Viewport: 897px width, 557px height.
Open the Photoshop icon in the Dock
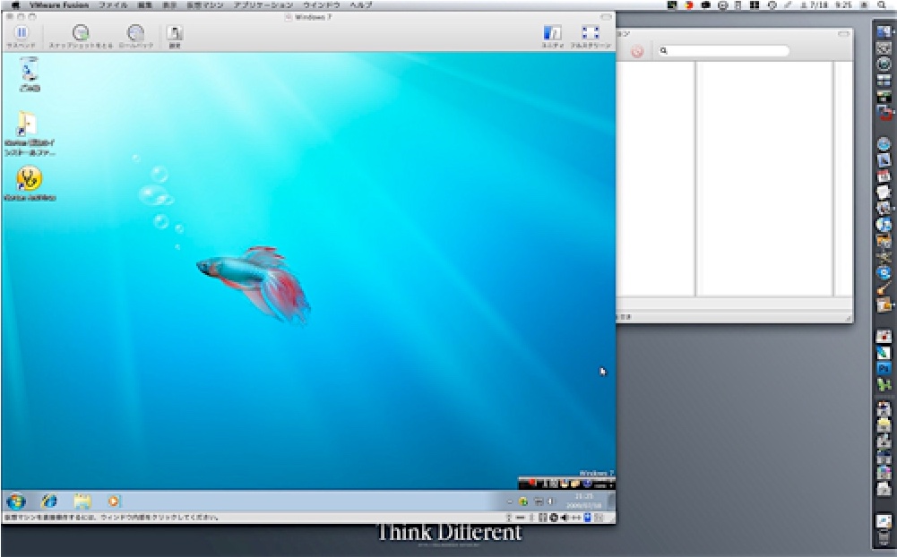point(884,369)
